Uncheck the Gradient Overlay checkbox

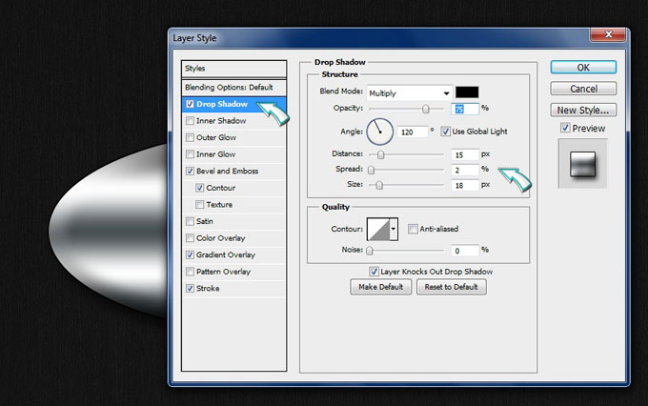click(x=190, y=254)
